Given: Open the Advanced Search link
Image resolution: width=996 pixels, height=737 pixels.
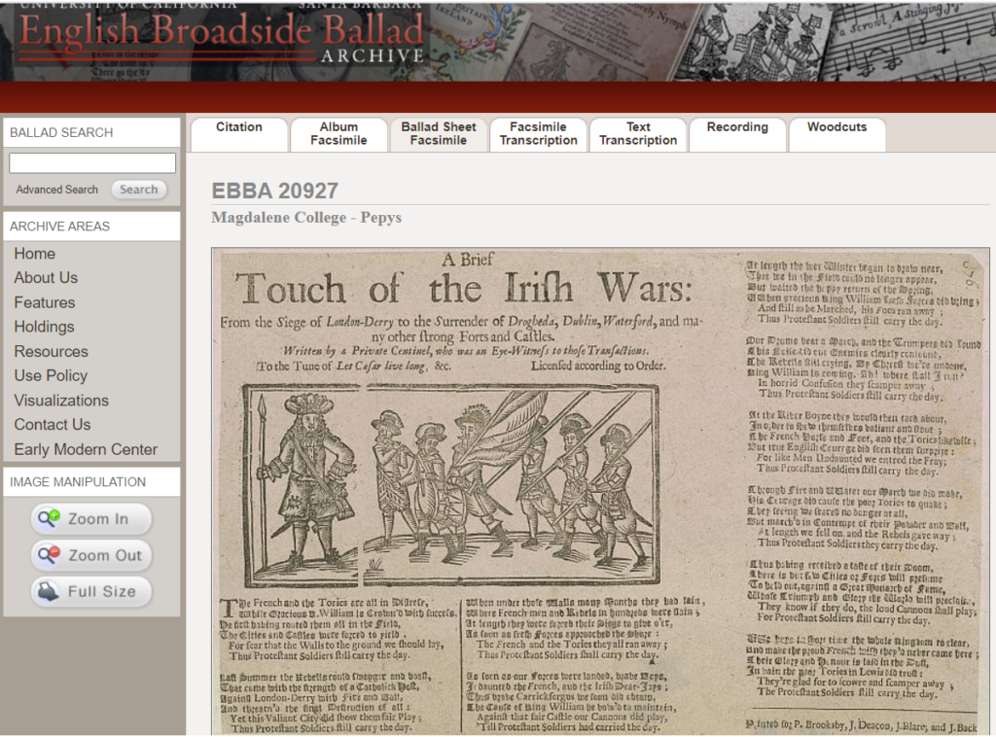Looking at the screenshot, I should (56, 190).
